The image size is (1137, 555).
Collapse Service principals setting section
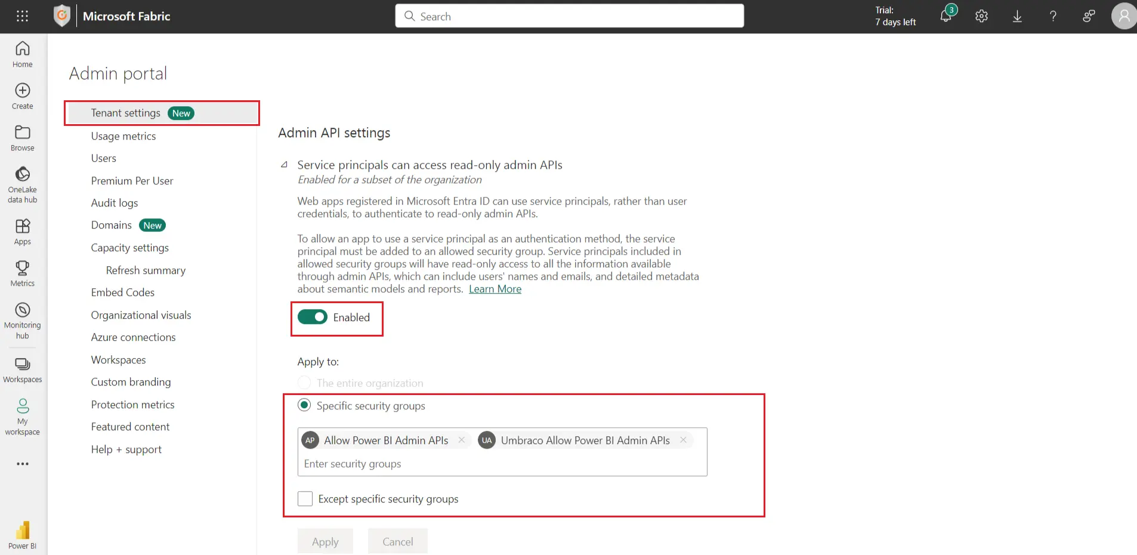(285, 165)
